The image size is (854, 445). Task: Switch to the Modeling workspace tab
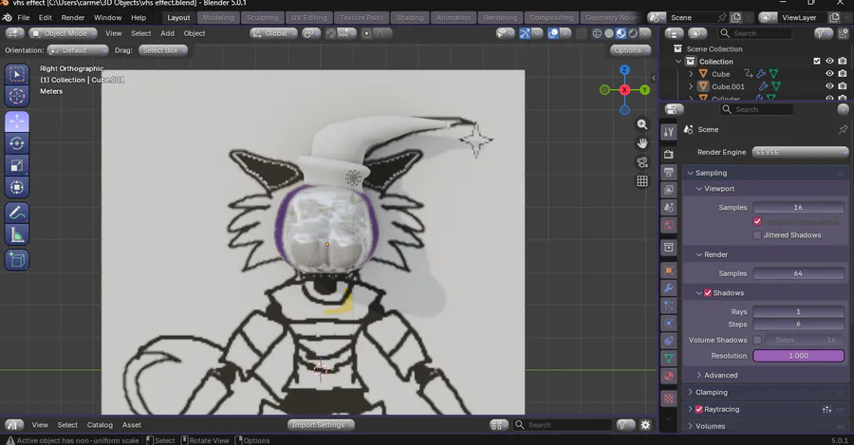point(218,17)
